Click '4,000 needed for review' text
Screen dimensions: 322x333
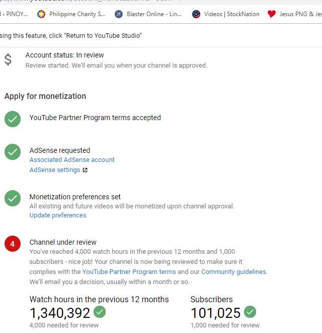(x=64, y=325)
